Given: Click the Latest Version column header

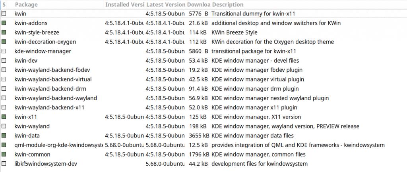Looking at the screenshot, I should tap(165, 5).
